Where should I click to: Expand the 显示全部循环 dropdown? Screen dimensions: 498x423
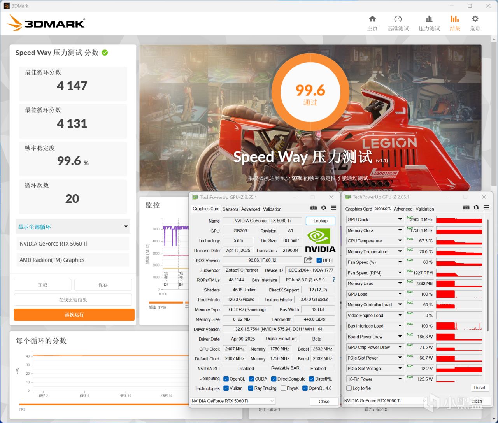73,226
